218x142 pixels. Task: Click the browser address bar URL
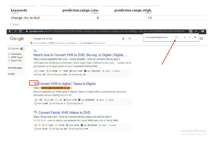coord(108,31)
